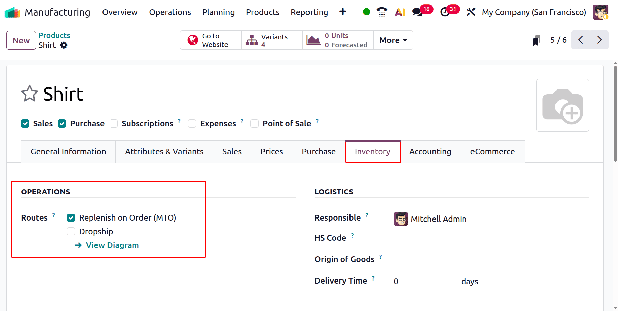Open the Products menu
This screenshot has height=311, width=618.
(x=262, y=12)
